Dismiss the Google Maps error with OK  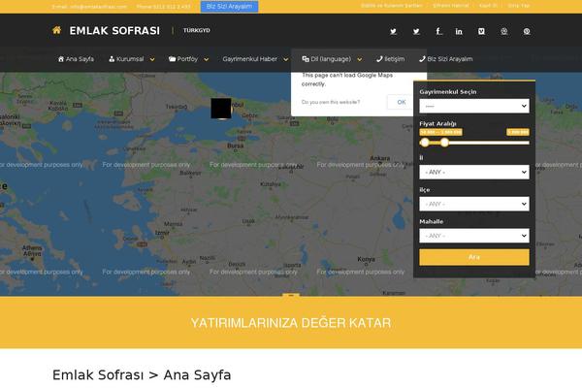pyautogui.click(x=402, y=102)
